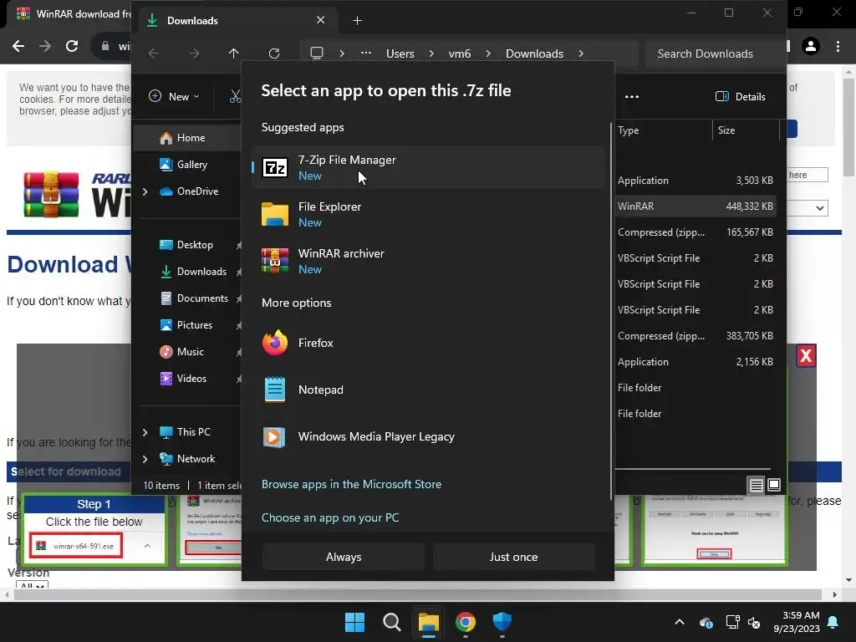Viewport: 856px width, 642px height.
Task: Open breadcrumb ellipsis for hidden path
Action: point(366,53)
